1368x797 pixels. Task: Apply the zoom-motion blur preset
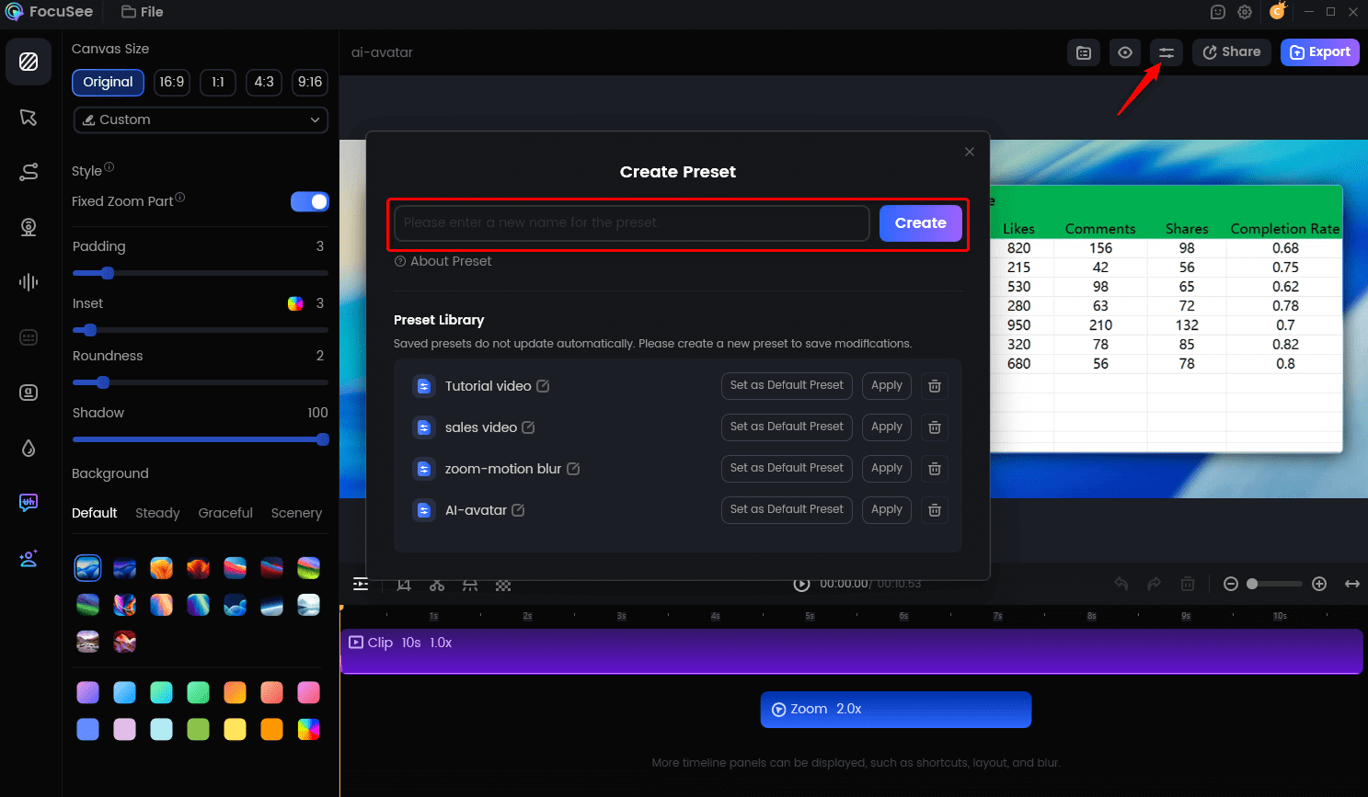pos(885,469)
